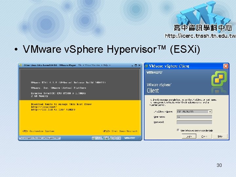
Task: Click the network adapter icon in VMware Player status bar
Action: click(103, 138)
